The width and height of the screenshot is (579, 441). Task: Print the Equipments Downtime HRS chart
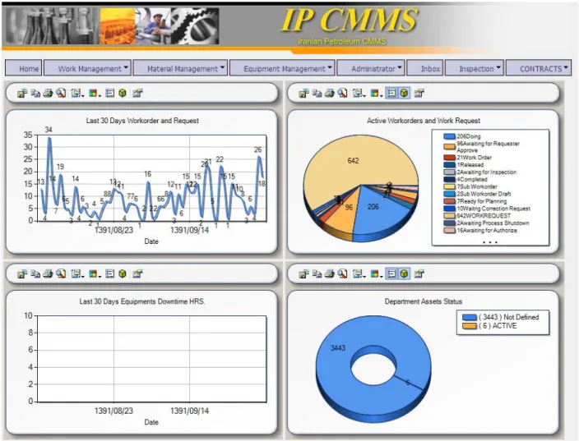[48, 274]
